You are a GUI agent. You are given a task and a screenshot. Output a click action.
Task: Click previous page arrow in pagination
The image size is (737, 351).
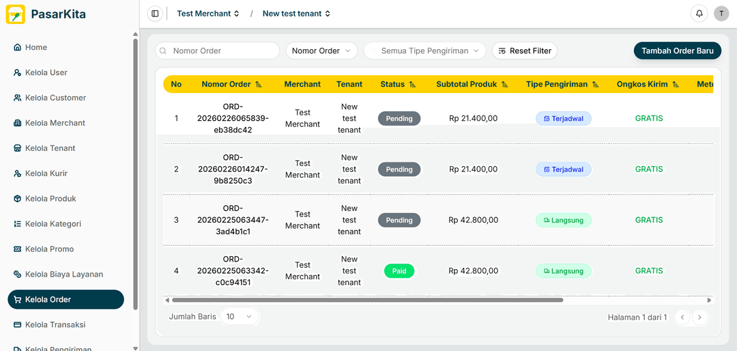point(682,318)
